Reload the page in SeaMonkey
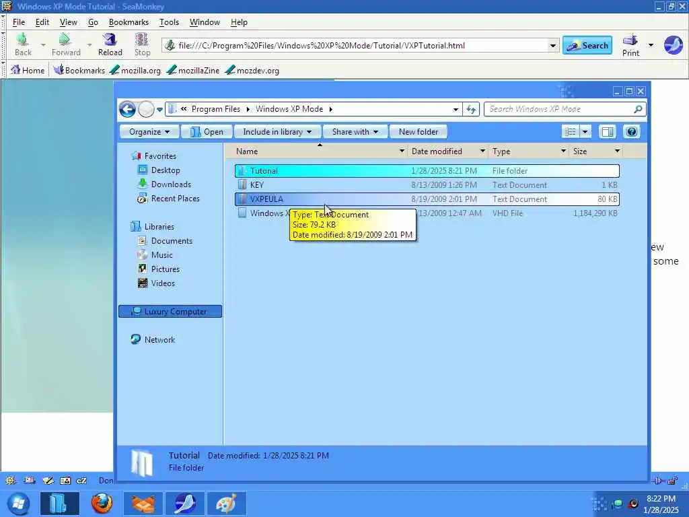 110,44
